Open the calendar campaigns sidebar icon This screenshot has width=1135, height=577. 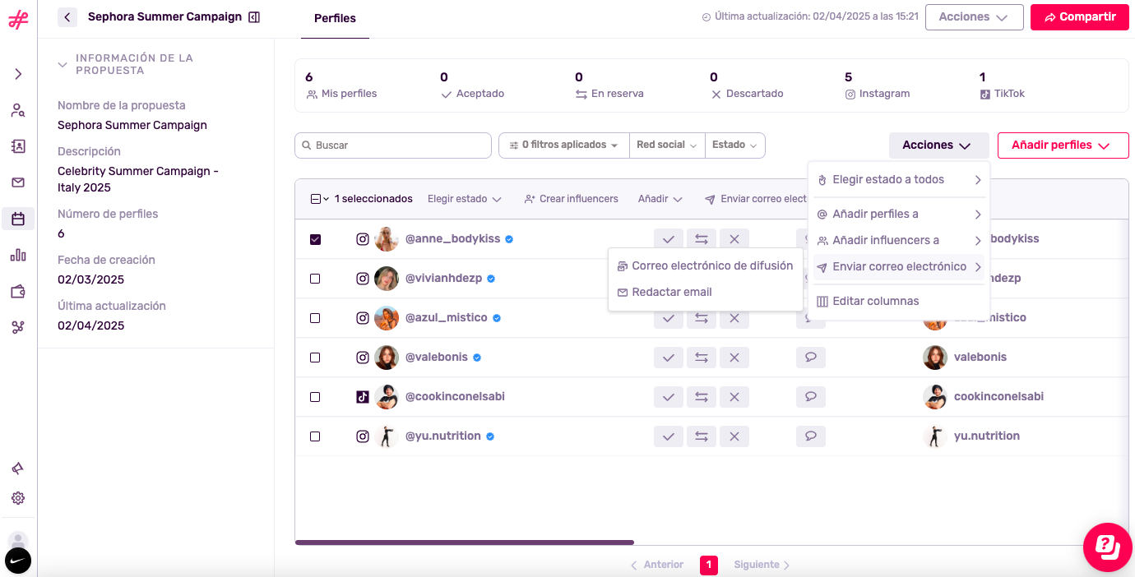(18, 219)
